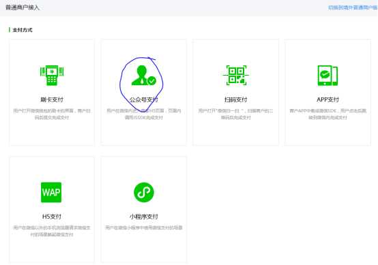Open the 刷卡支付 title

click(x=52, y=99)
